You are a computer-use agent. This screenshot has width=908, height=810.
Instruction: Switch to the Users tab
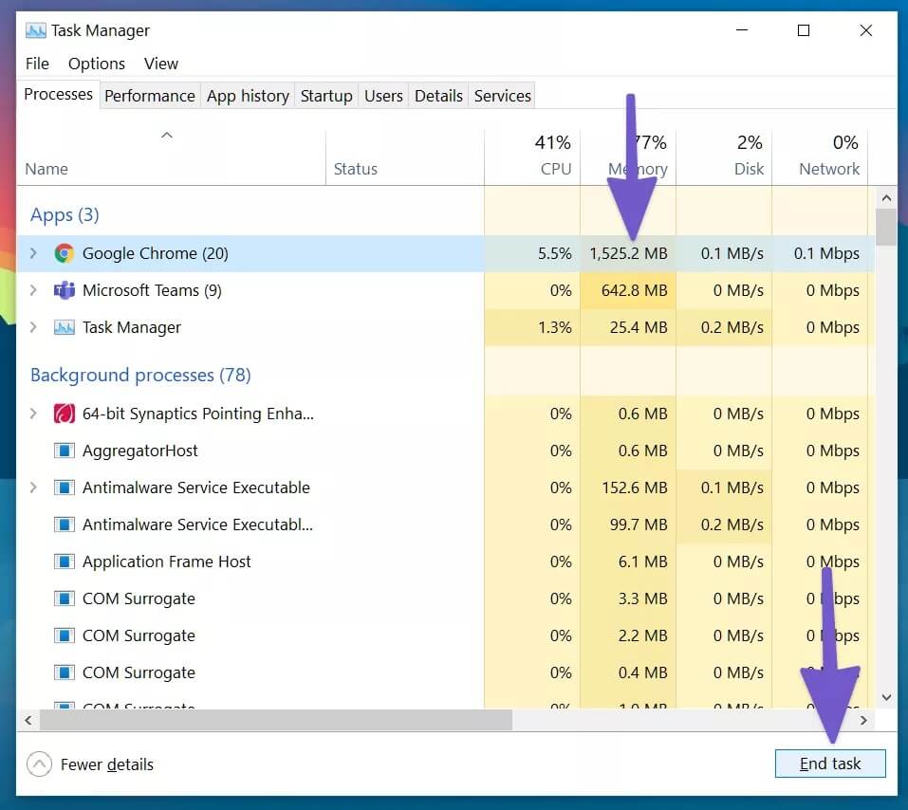tap(383, 96)
